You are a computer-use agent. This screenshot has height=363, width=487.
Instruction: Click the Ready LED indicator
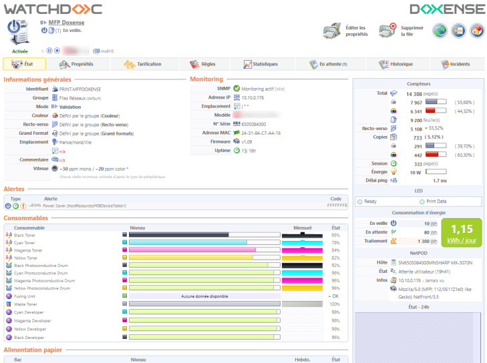[x=369, y=201]
